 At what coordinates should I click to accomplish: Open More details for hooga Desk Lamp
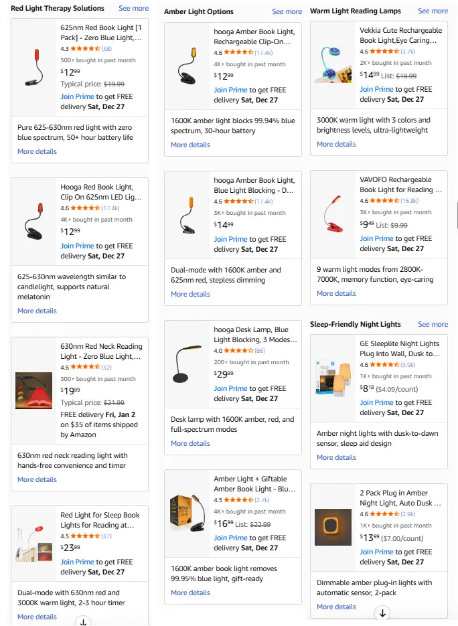click(190, 443)
